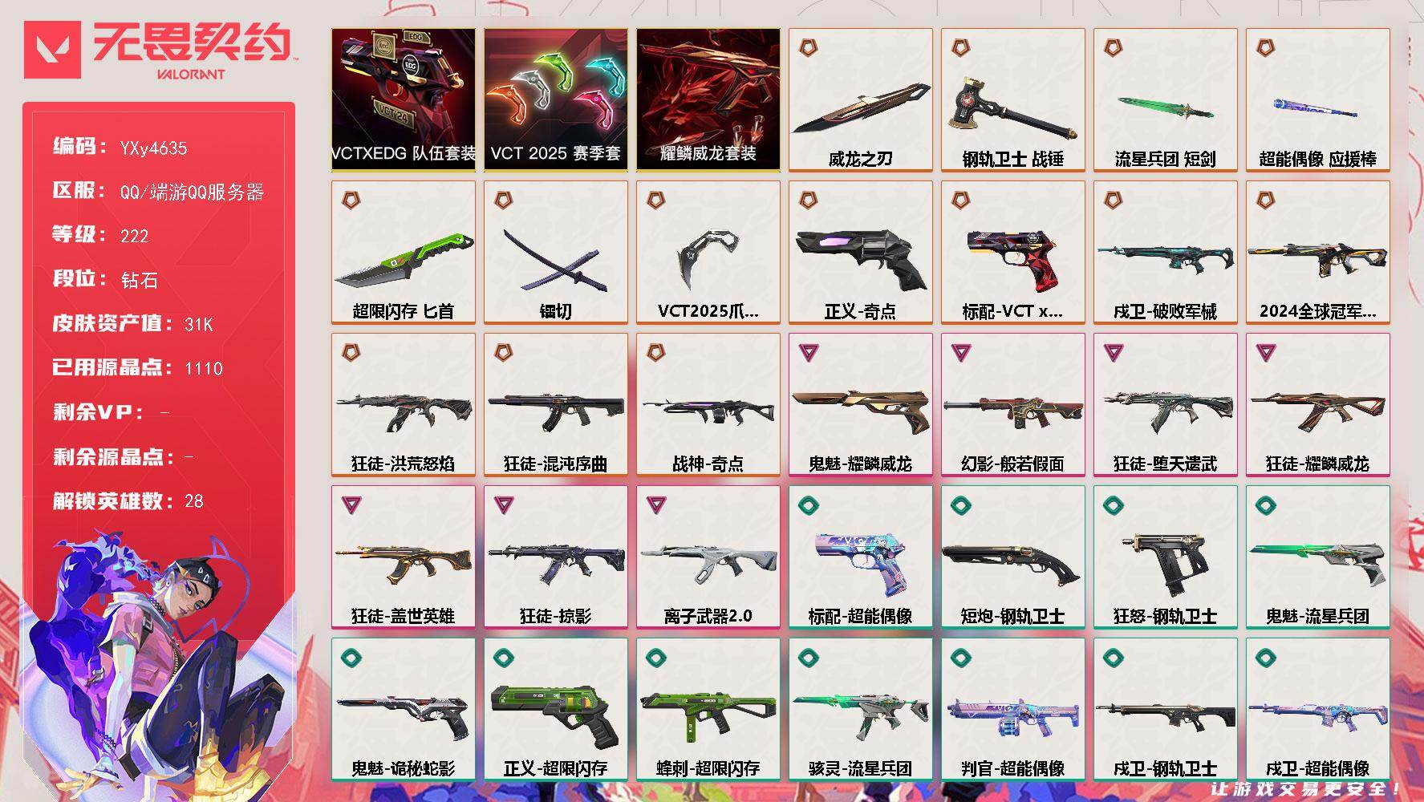1424x802 pixels.
Task: Click tier badge on 鬼魅-耀鳞威龙 card
Action: click(x=809, y=352)
